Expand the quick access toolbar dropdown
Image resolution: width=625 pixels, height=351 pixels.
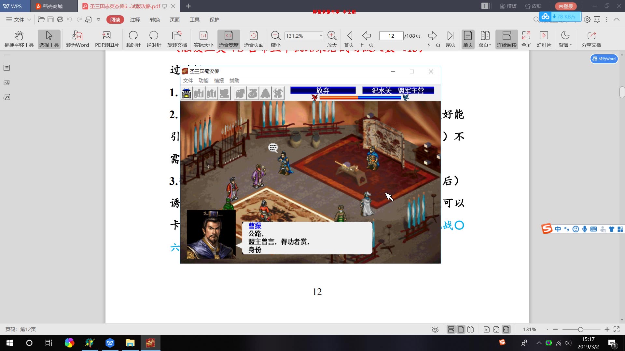coord(98,19)
